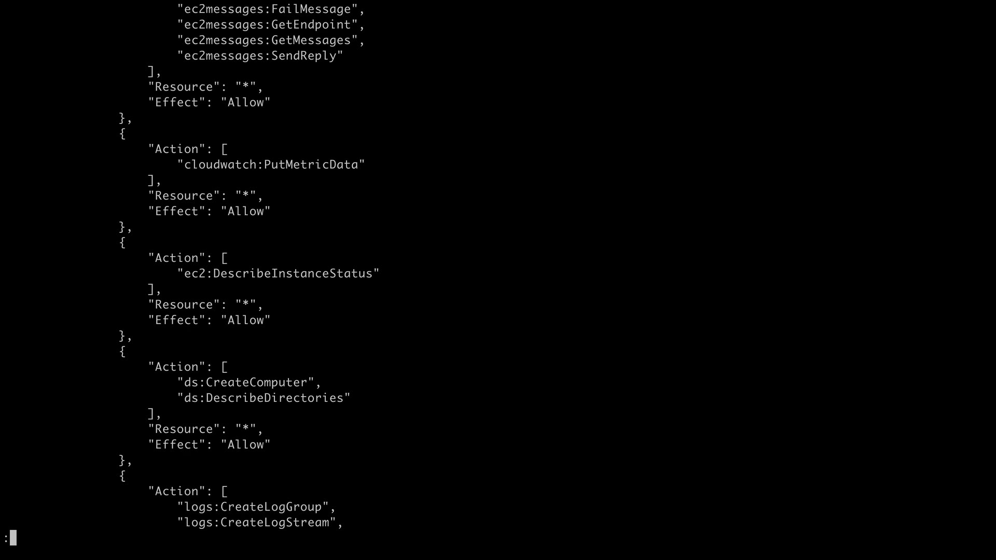Click the pager prompt cursor block
The height and width of the screenshot is (560, 996).
click(x=13, y=538)
